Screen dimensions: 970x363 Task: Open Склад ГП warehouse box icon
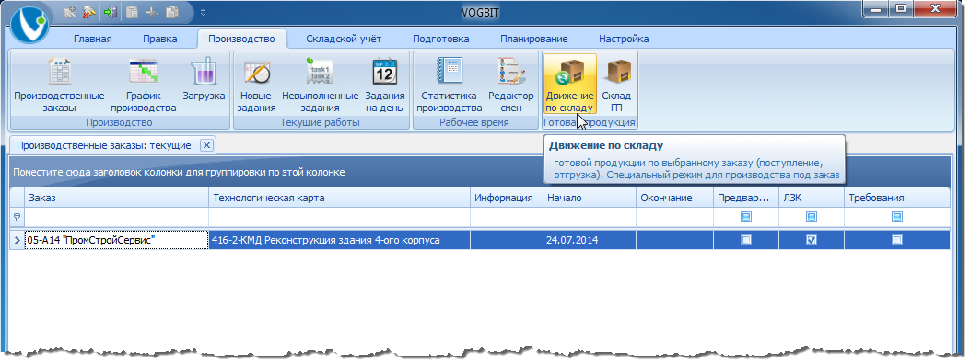(616, 85)
